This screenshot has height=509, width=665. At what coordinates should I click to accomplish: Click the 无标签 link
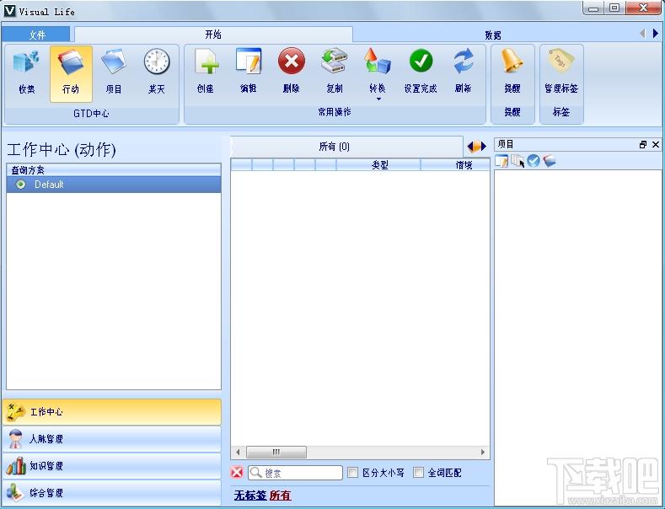(x=249, y=496)
